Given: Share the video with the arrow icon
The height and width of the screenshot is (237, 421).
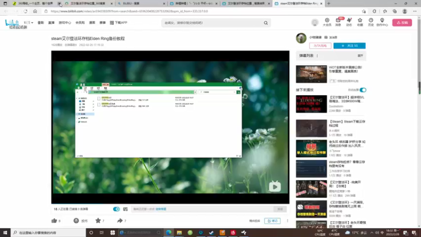Looking at the screenshot, I should click(x=120, y=221).
